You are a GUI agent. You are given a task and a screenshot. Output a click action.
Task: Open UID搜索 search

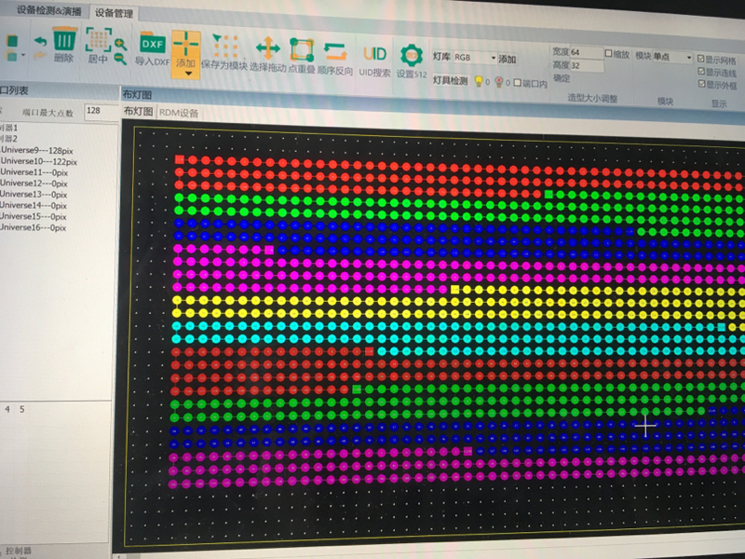click(374, 61)
